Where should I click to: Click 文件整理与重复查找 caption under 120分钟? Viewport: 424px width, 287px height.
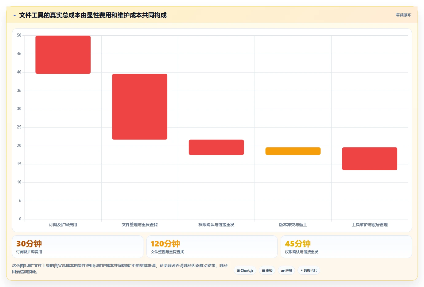pos(167,252)
